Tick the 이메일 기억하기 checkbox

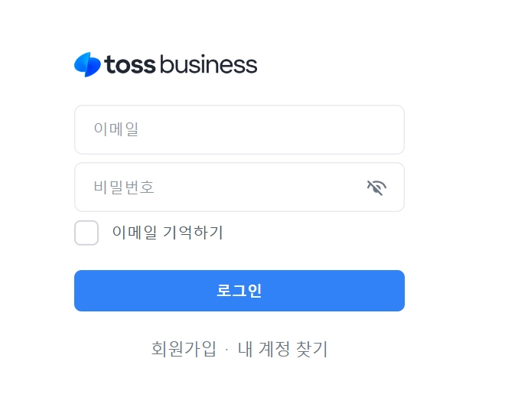pyautogui.click(x=86, y=233)
